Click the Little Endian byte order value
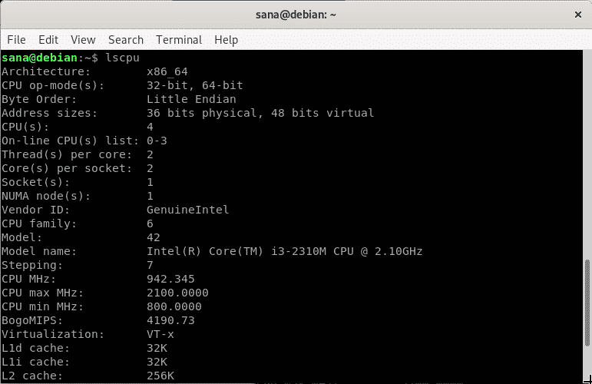 point(191,99)
